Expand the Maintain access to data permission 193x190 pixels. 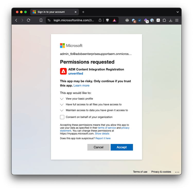[62, 110]
